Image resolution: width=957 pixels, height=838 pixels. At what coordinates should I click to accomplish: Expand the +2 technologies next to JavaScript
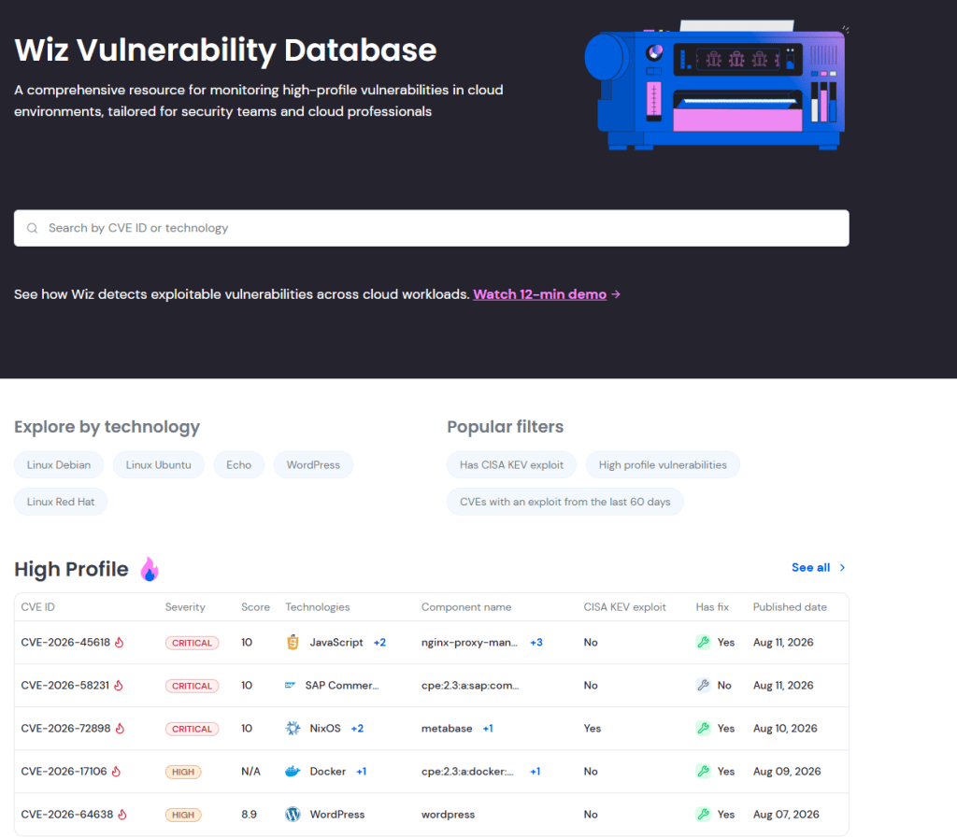coord(379,642)
